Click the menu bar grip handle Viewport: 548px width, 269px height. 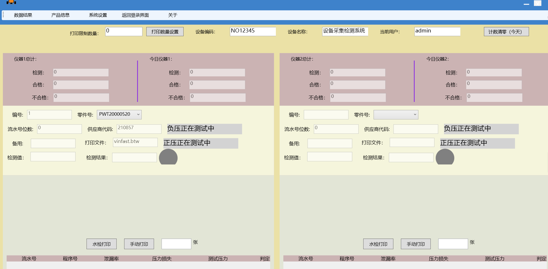3,15
